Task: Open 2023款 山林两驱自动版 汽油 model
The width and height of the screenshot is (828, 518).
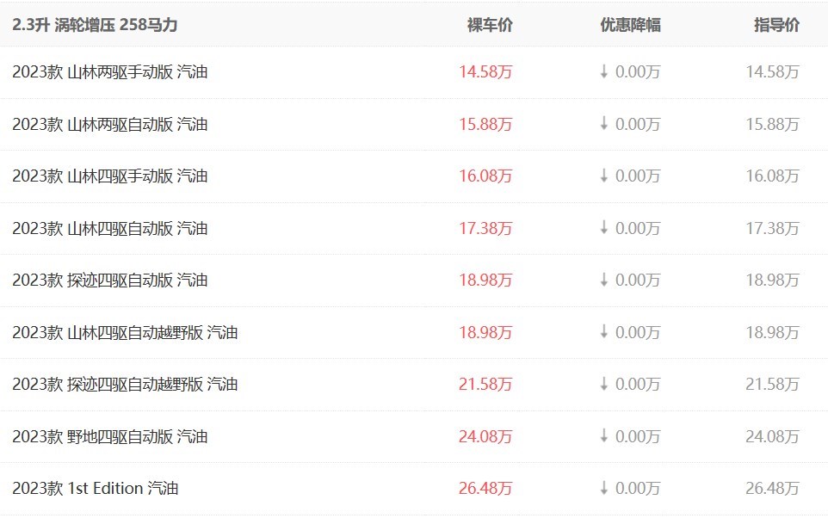Action: (x=110, y=124)
